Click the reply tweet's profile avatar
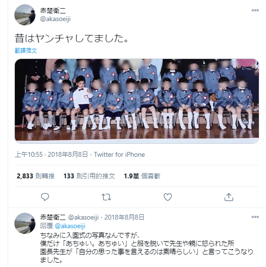The width and height of the screenshot is (266, 267). (x=25, y=223)
